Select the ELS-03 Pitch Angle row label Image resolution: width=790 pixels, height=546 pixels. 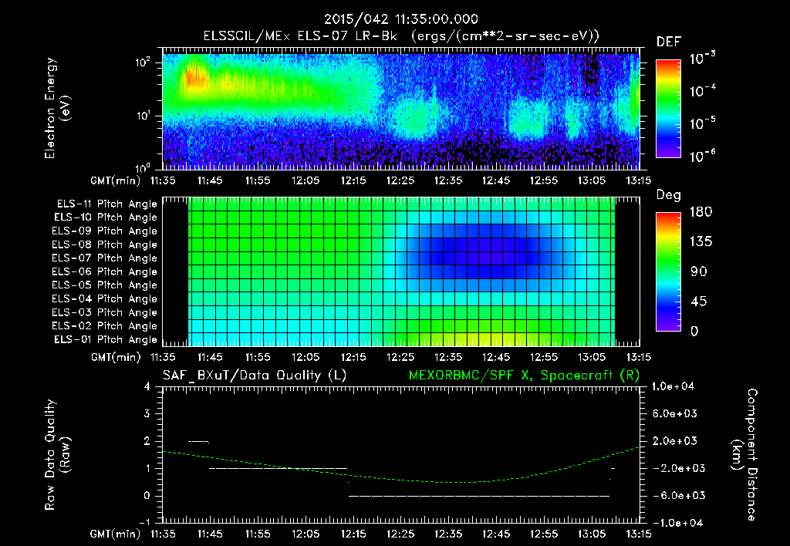(x=105, y=312)
